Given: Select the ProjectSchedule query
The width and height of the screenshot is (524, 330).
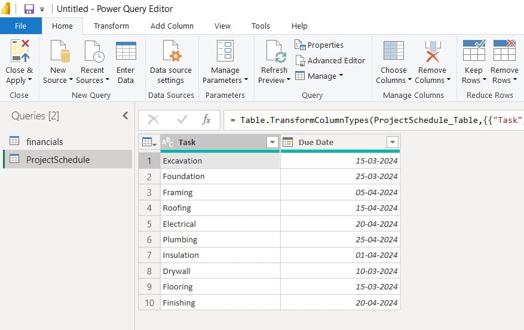Looking at the screenshot, I should pos(68,159).
